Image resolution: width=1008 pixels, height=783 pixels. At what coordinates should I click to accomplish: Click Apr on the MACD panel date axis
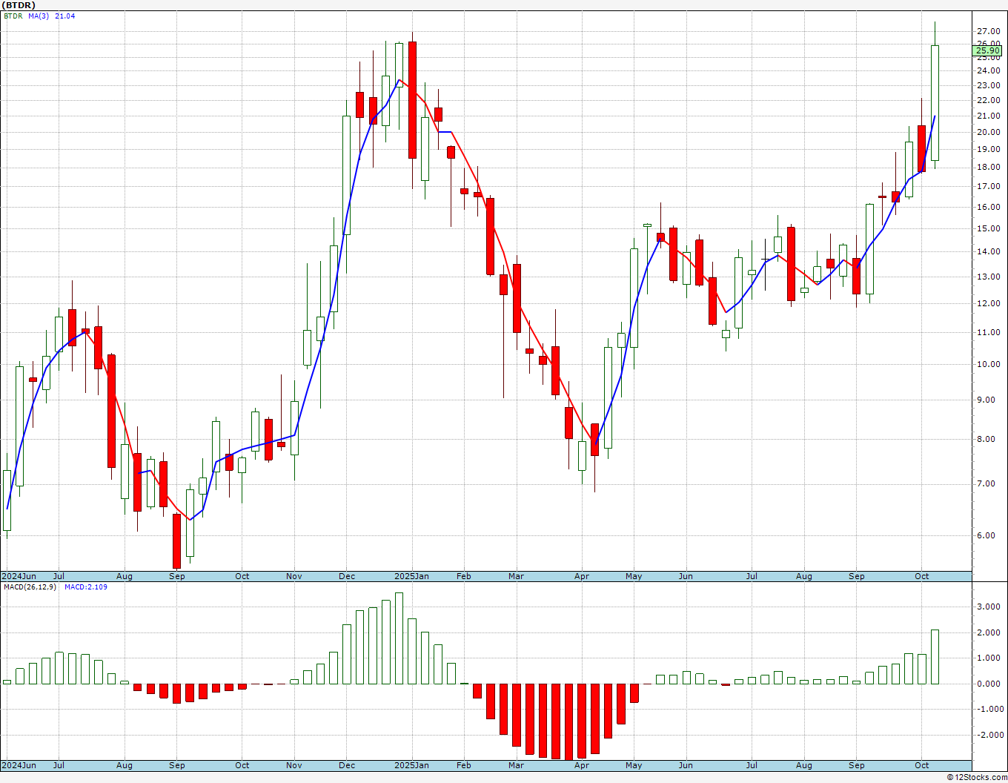pyautogui.click(x=582, y=765)
